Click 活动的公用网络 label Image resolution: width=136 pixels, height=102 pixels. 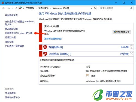47,76
